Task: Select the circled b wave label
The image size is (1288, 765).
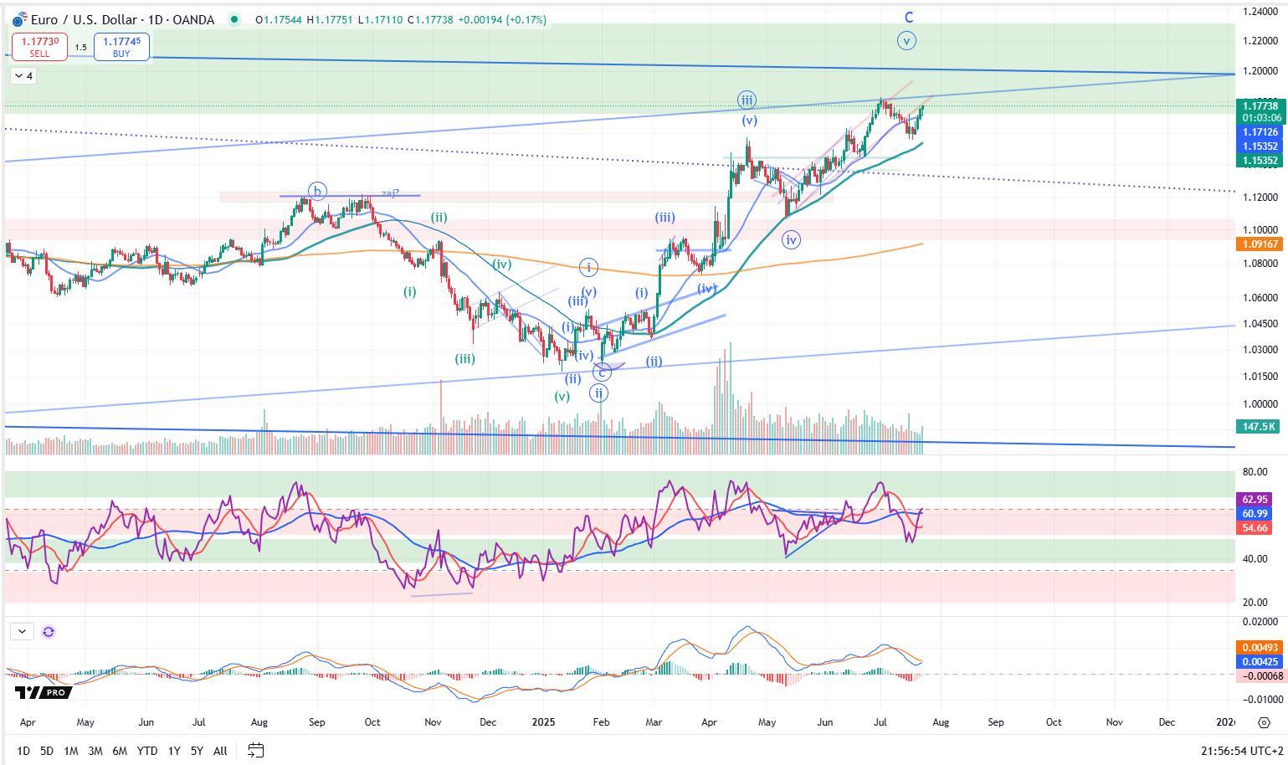Action: click(317, 192)
